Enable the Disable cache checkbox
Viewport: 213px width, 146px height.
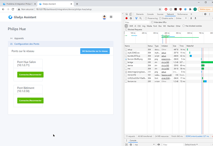pos(160,18)
